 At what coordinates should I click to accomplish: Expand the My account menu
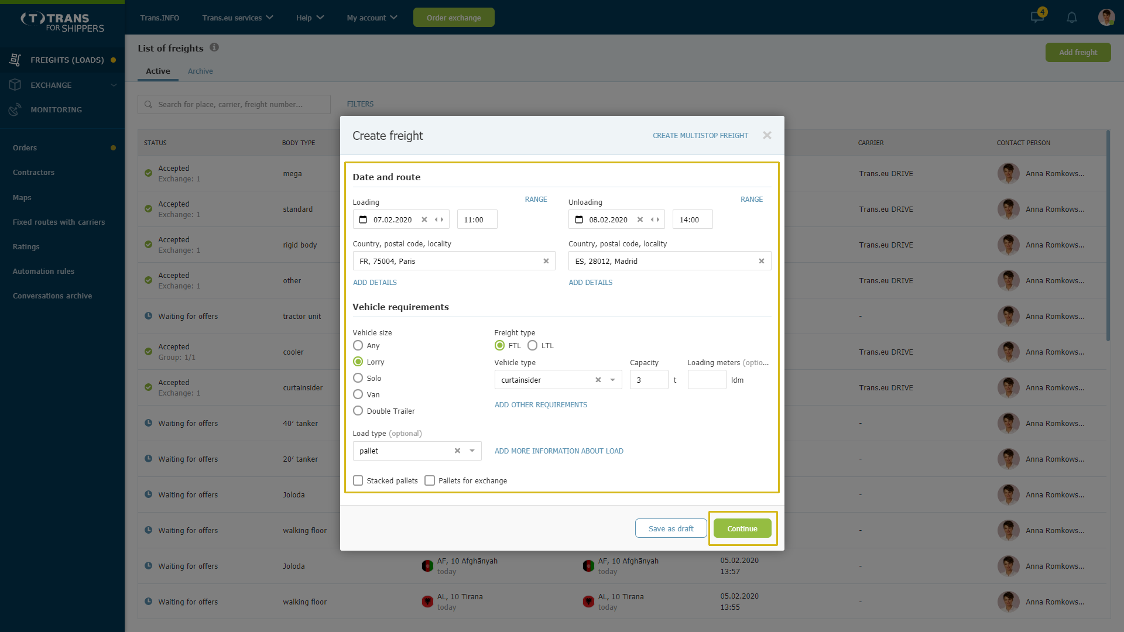(372, 18)
